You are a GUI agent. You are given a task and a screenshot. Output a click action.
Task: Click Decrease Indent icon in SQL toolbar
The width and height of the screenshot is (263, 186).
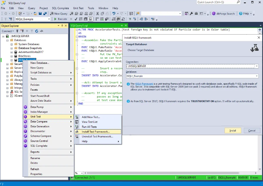coord(141,19)
